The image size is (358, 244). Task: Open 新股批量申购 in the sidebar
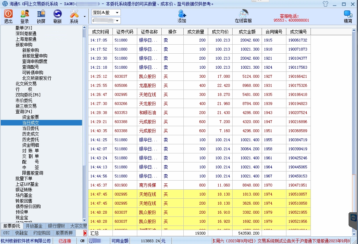coord(35,56)
